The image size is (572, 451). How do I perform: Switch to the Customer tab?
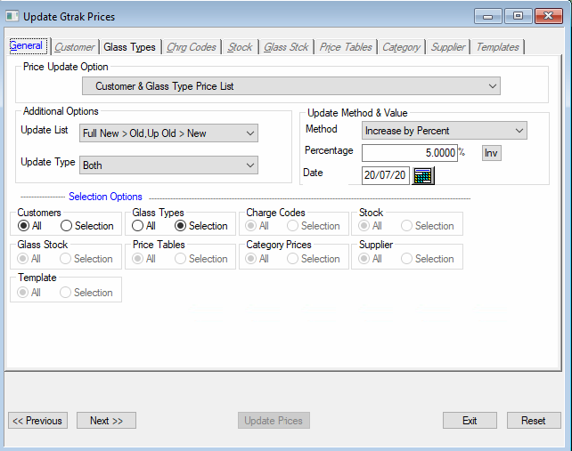point(75,47)
